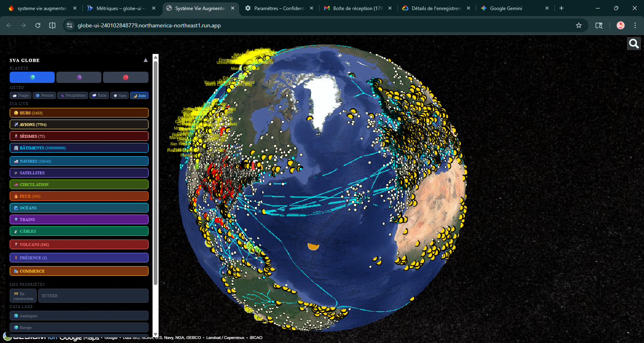Click the orange half-circle marker in the Atlantic
This screenshot has height=343, width=644.
pos(313,246)
